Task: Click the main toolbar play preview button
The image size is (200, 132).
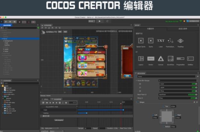Action: click(100, 21)
